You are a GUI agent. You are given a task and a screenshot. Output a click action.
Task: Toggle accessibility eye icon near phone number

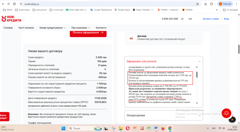click(x=182, y=19)
